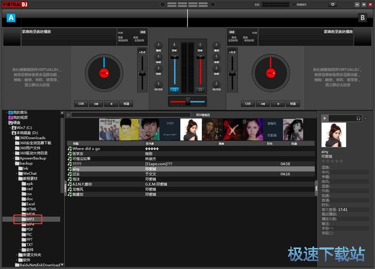The image size is (375, 269).
Task: Click inside the track search field
Action: coord(131,115)
